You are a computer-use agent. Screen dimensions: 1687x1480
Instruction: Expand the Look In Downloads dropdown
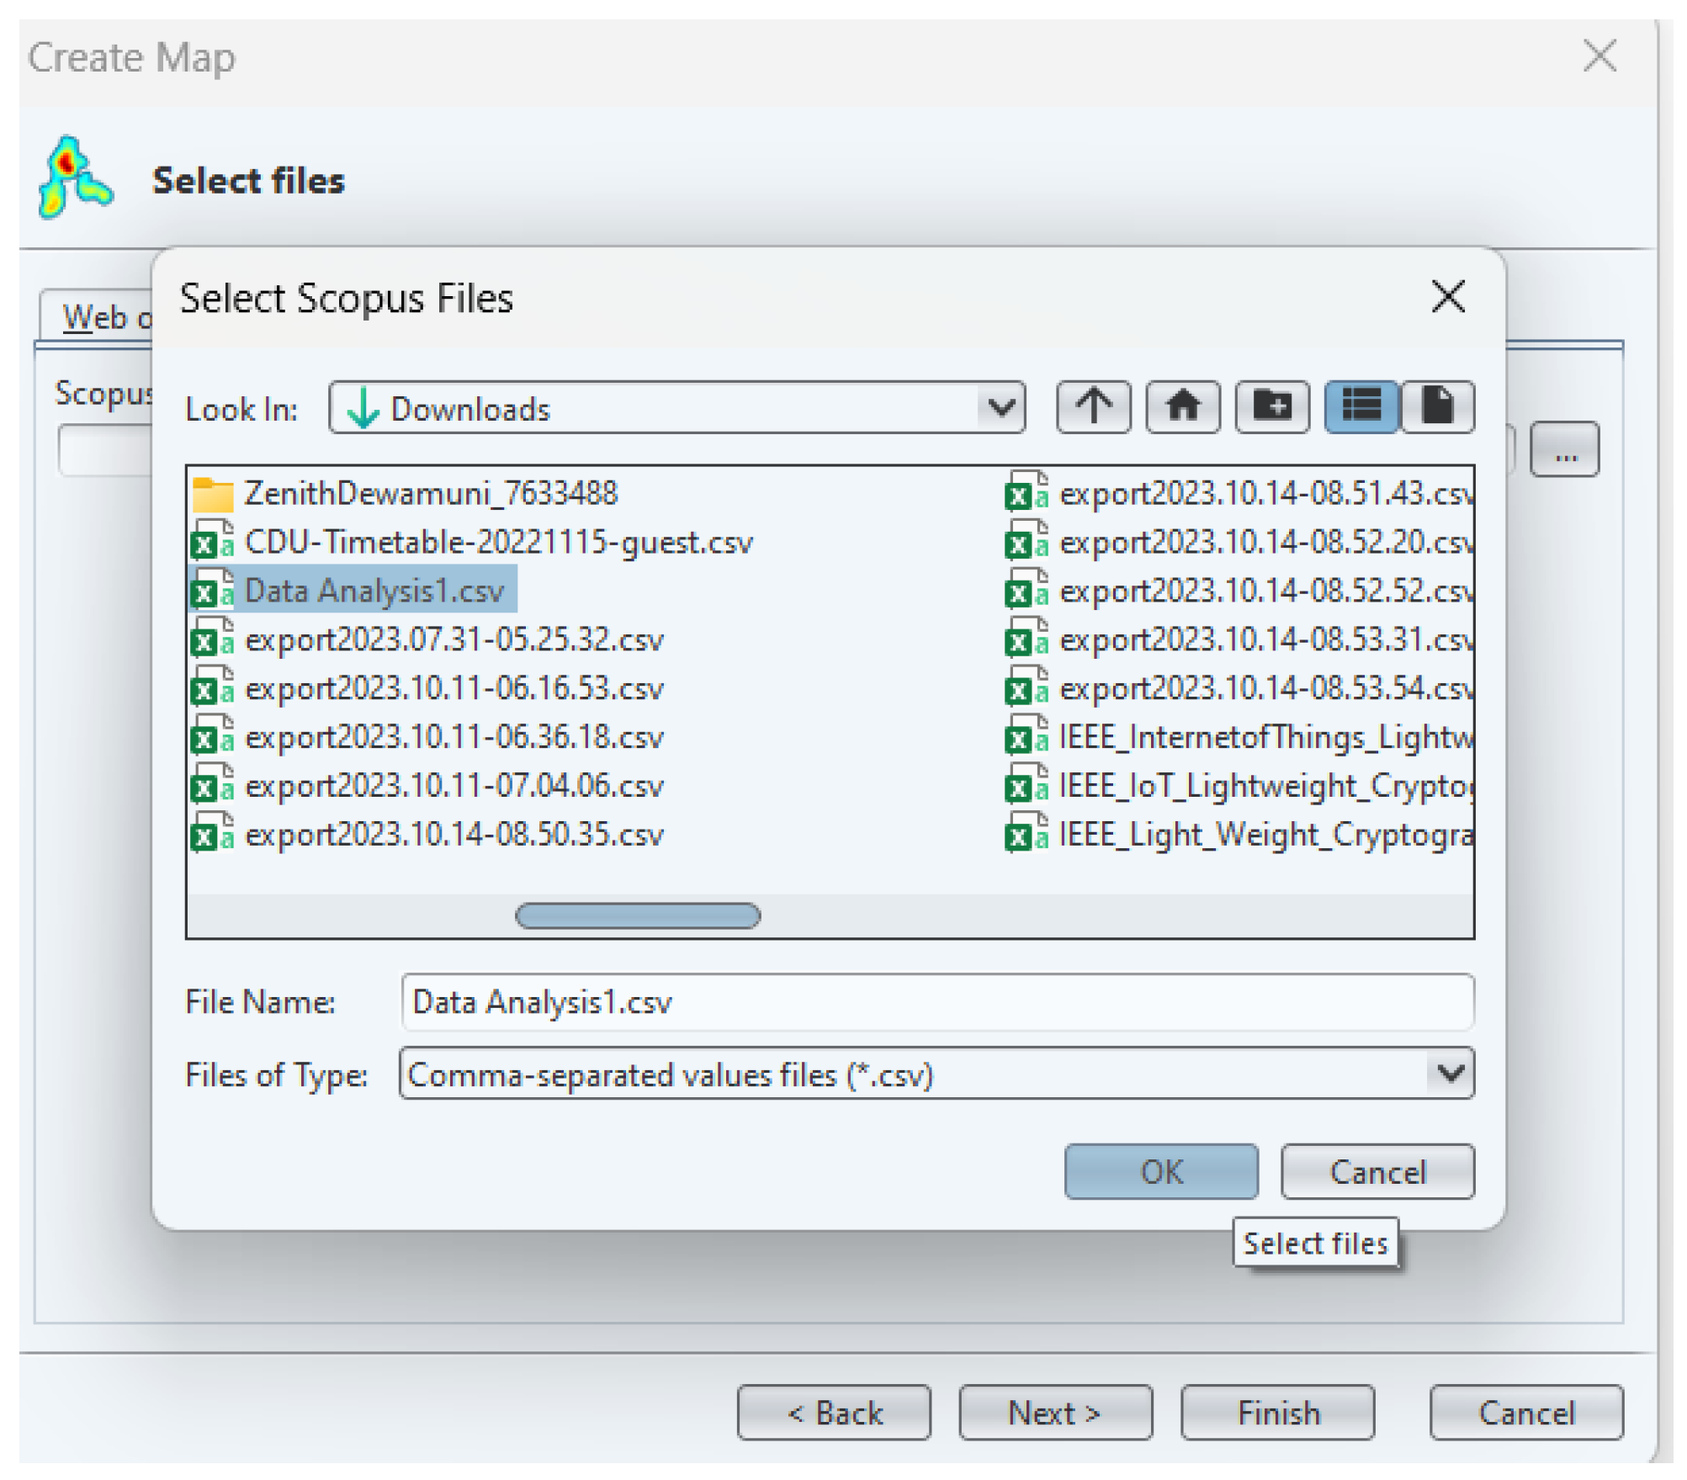pyautogui.click(x=1000, y=409)
